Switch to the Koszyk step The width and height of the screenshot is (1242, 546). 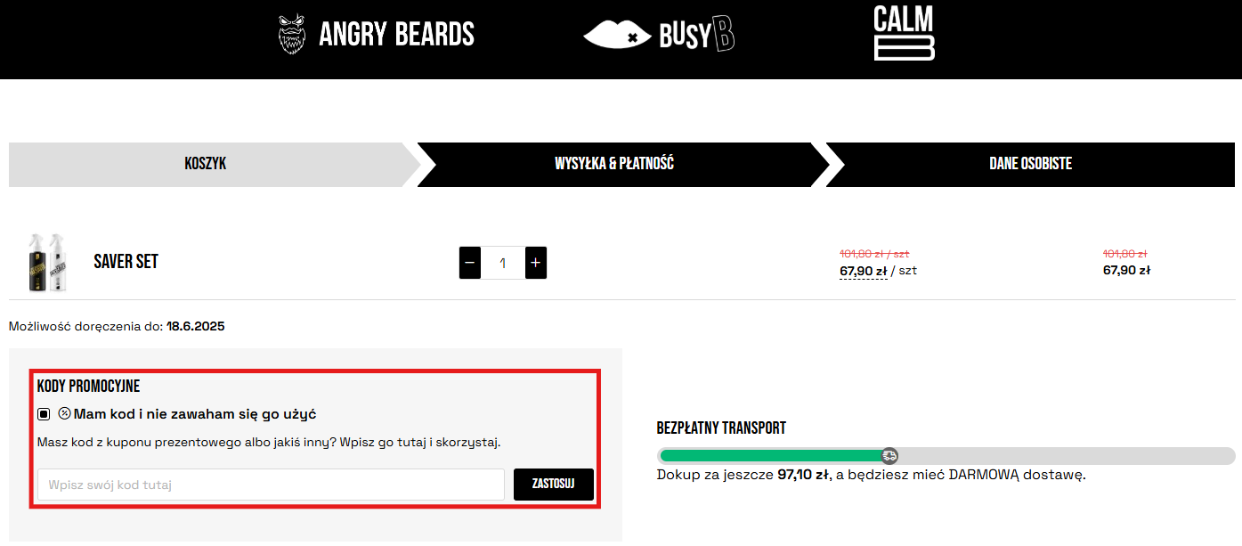coord(206,164)
